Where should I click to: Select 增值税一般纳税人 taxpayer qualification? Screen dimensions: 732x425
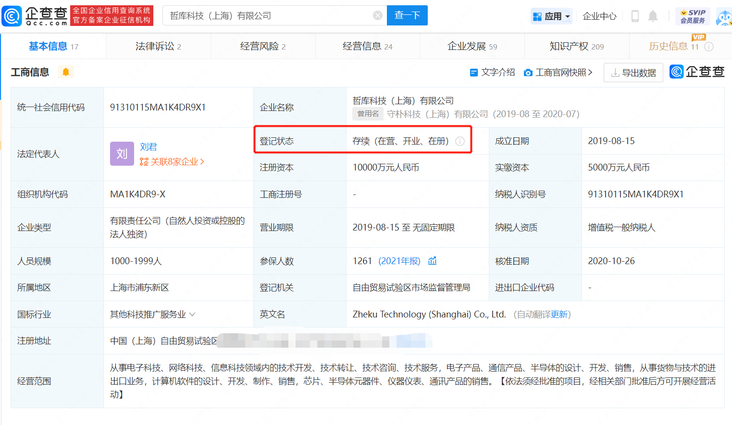click(x=621, y=228)
